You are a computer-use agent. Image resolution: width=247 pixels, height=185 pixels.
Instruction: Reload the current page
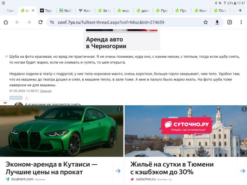pyautogui.click(x=41, y=22)
